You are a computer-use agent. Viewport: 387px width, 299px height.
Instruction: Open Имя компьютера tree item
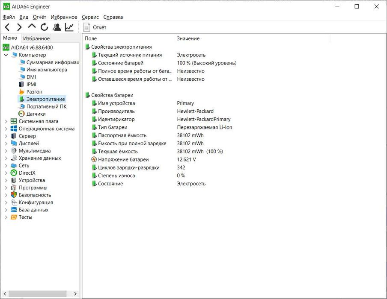(47, 70)
